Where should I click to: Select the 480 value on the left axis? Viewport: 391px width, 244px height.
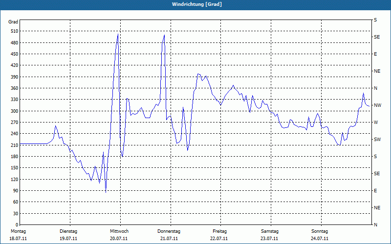(15, 43)
